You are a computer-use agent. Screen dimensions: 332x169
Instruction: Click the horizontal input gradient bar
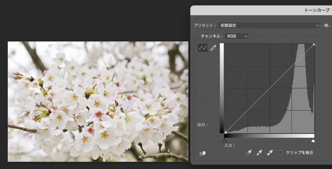[269, 136]
